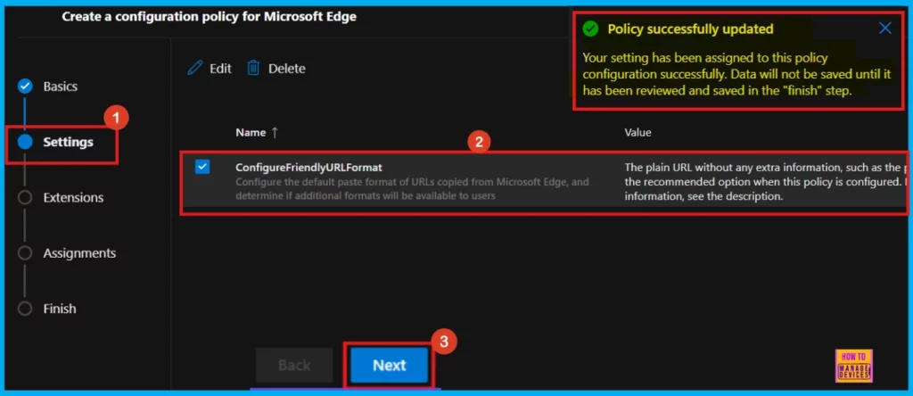Click the Delete trash can icon
Screen dimensions: 913x396
pyautogui.click(x=253, y=68)
